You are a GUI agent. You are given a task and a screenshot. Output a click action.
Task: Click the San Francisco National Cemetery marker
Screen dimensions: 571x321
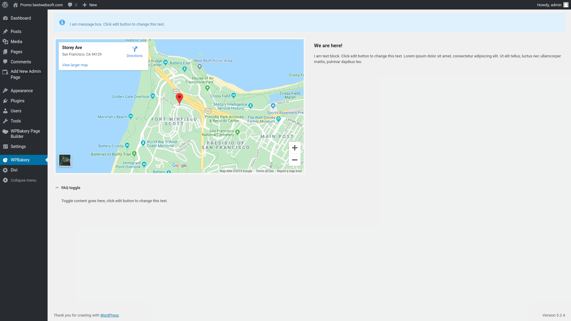(237, 132)
